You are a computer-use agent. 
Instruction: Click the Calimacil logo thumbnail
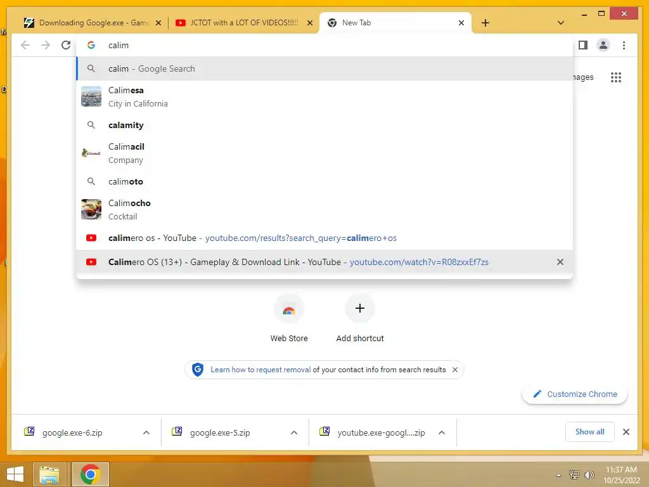[91, 153]
